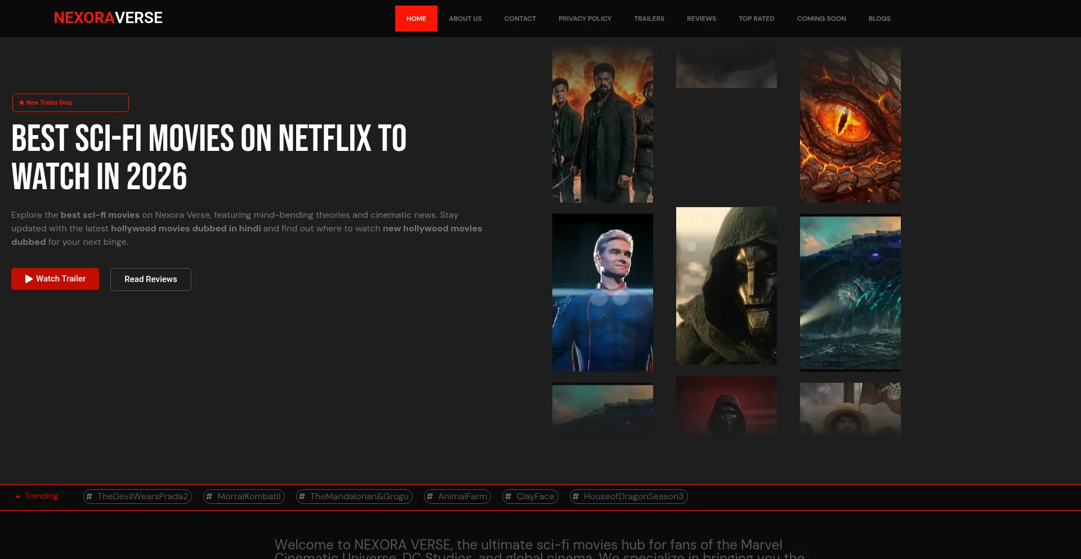Open the Blogs page
Image resolution: width=1081 pixels, height=559 pixels.
coord(879,19)
